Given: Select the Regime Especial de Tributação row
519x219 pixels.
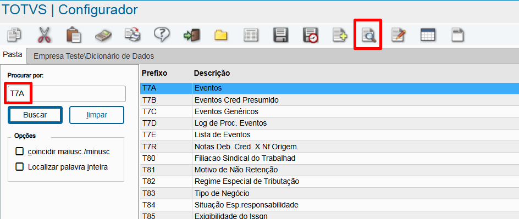Looking at the screenshot, I should [x=329, y=181].
